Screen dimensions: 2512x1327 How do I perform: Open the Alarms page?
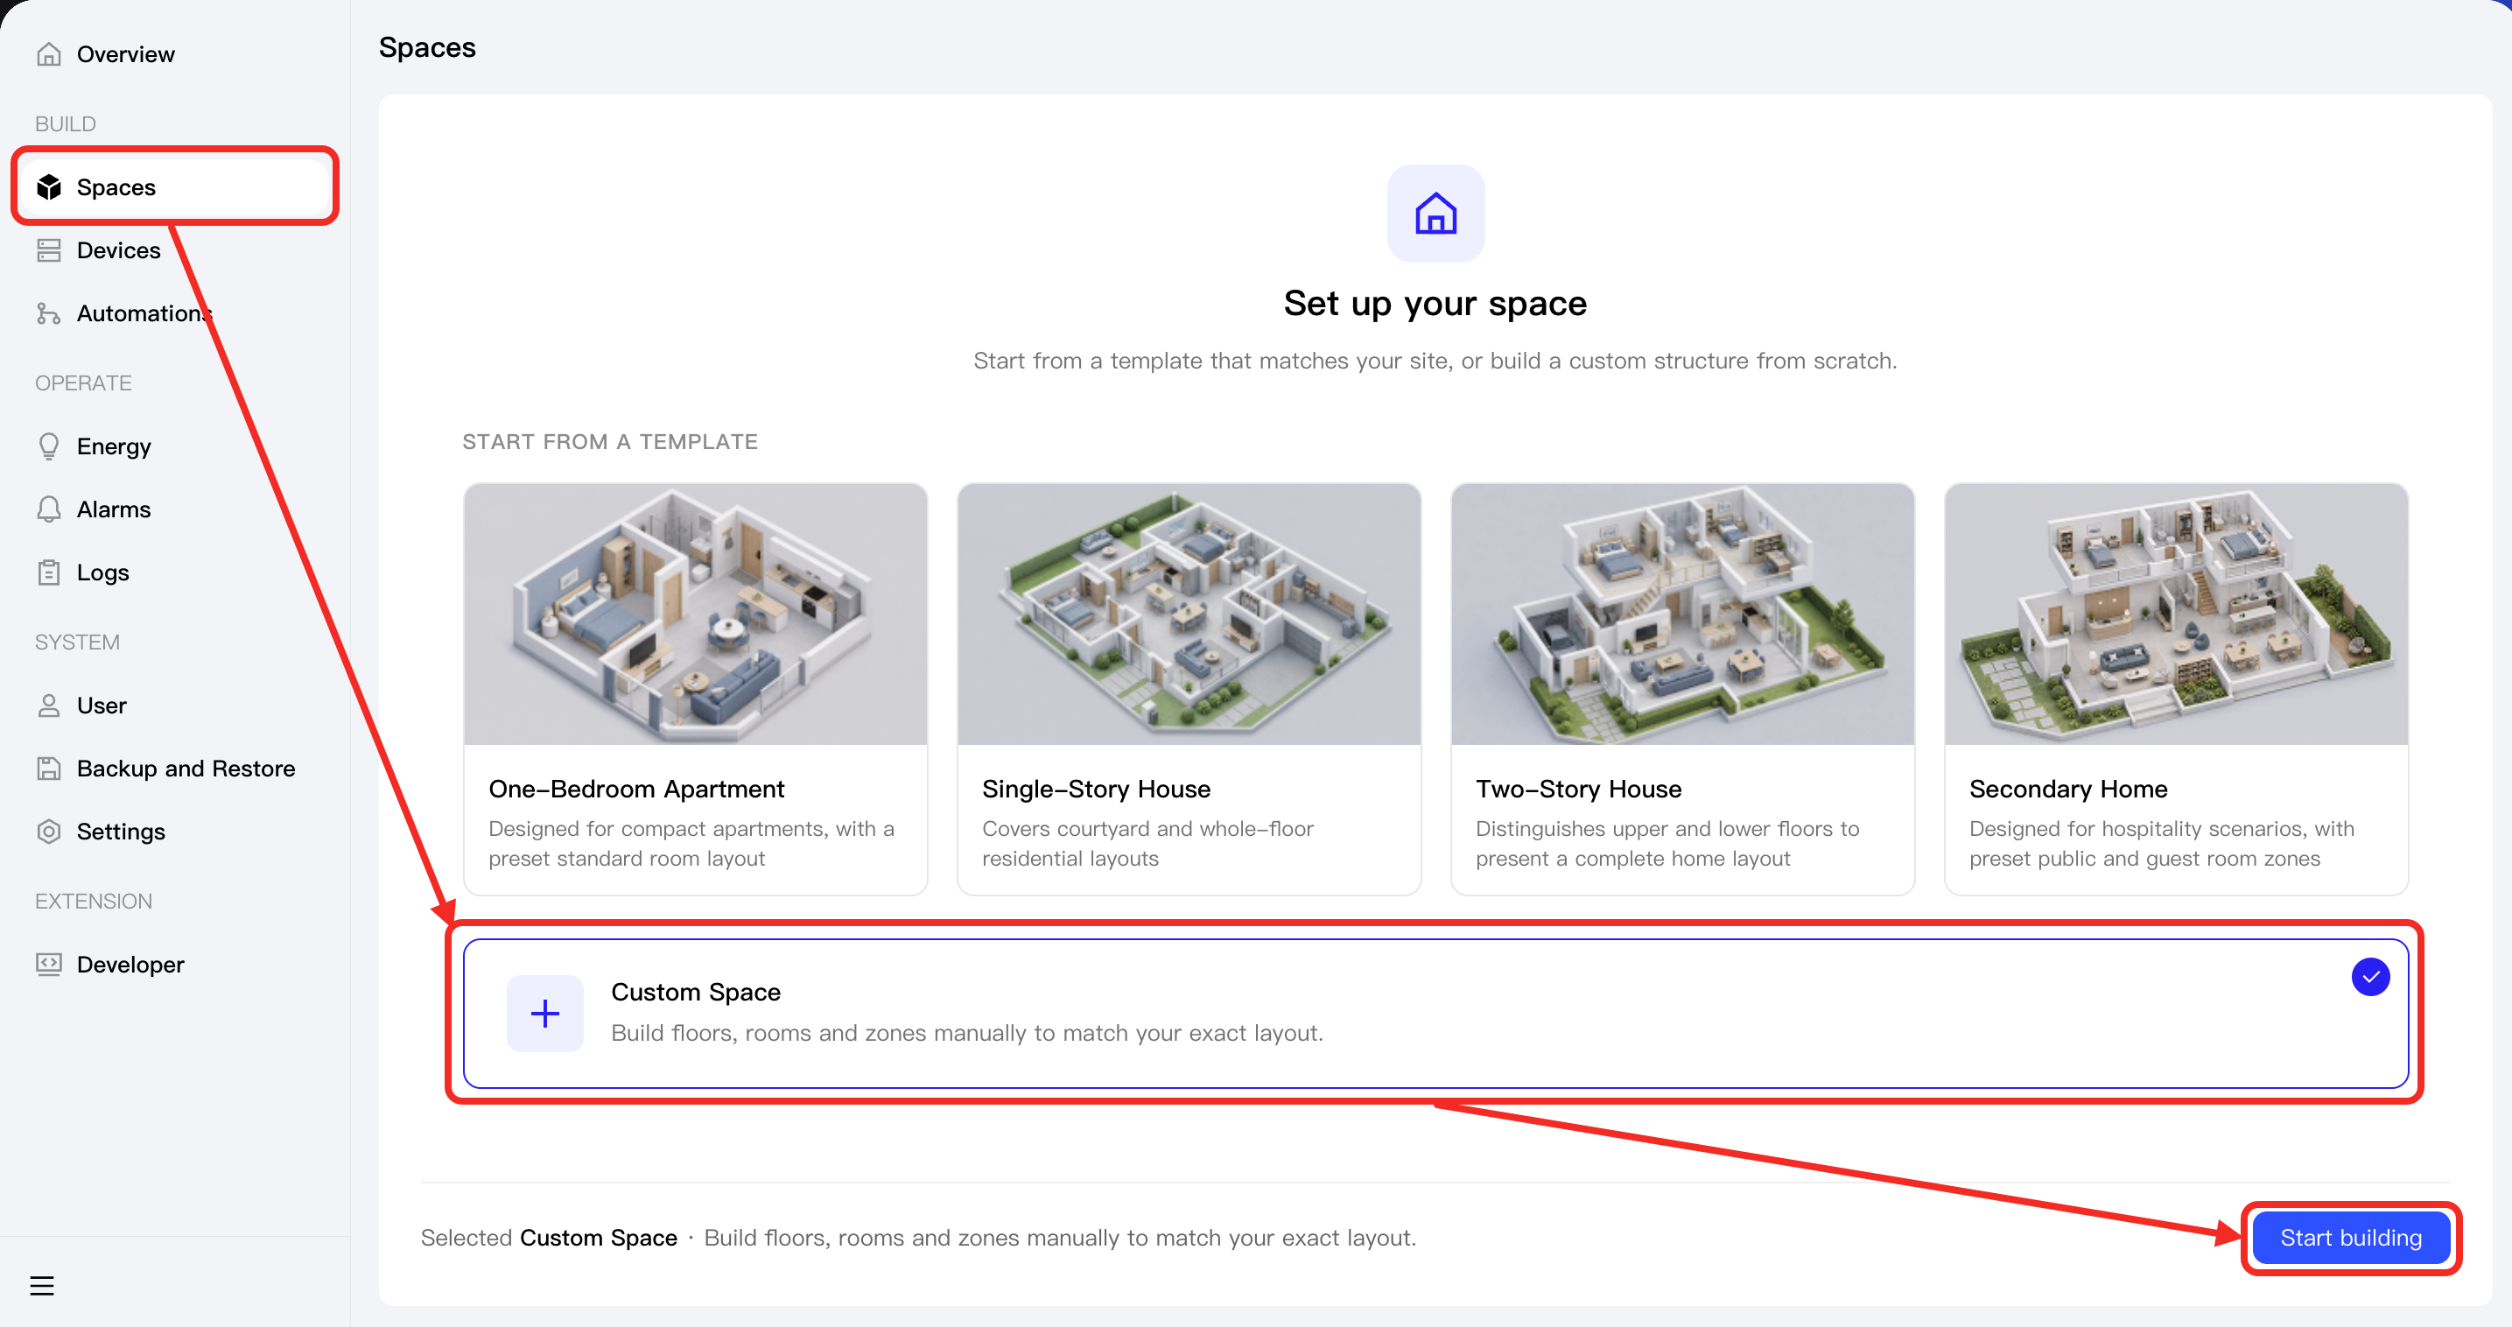click(176, 510)
